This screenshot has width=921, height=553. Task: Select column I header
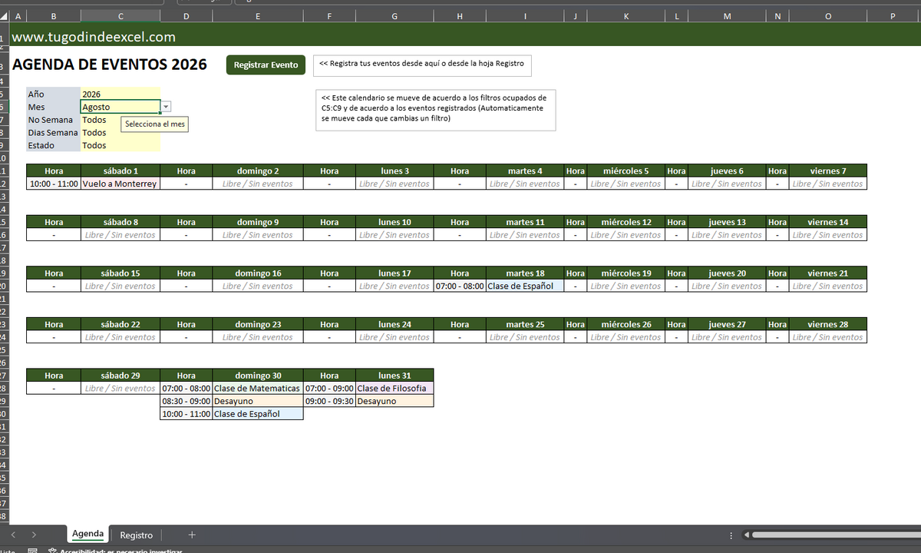pos(525,15)
